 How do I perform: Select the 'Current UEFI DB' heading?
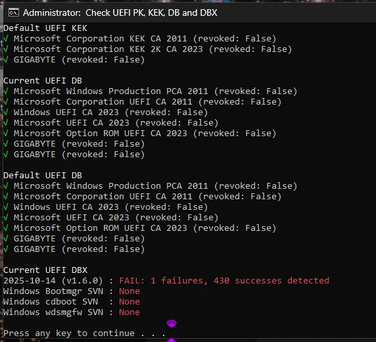[43, 81]
